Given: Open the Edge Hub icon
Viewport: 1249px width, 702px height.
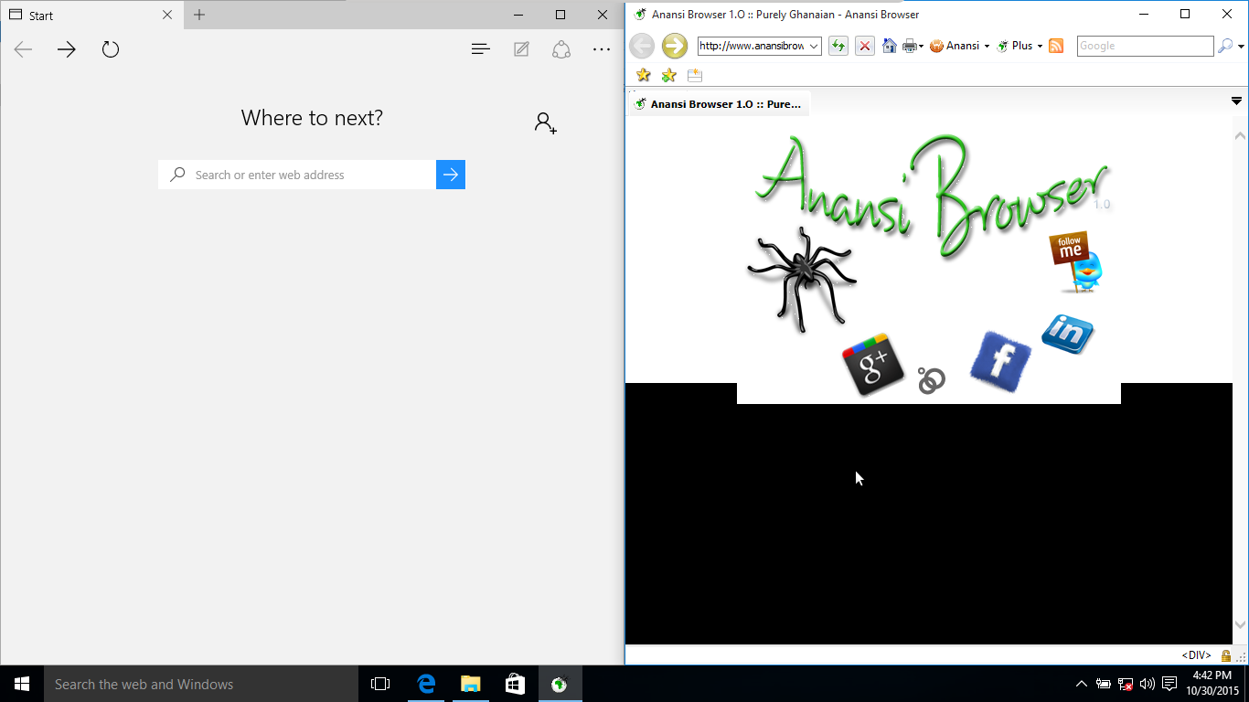Looking at the screenshot, I should click(x=481, y=49).
